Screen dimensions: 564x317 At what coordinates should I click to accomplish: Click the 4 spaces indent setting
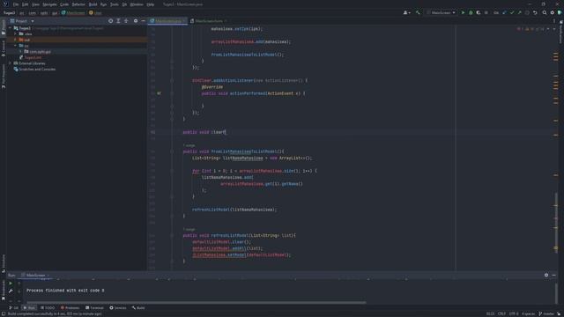tap(528, 313)
